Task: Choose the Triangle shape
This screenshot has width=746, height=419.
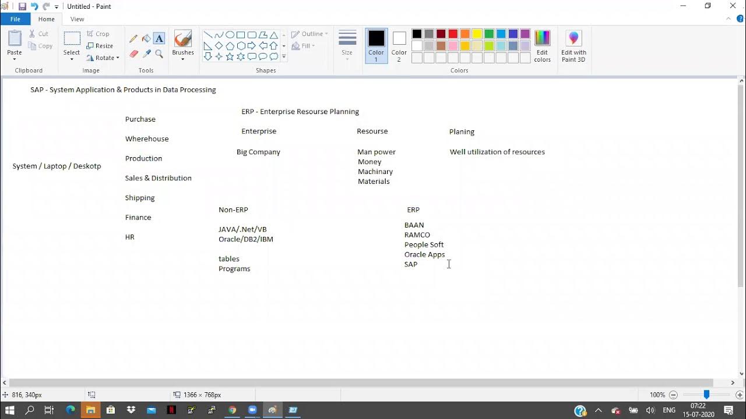Action: pos(274,35)
